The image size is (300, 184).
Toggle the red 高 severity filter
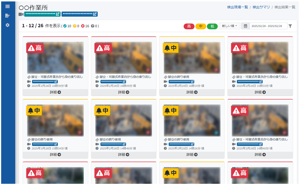pos(189,26)
